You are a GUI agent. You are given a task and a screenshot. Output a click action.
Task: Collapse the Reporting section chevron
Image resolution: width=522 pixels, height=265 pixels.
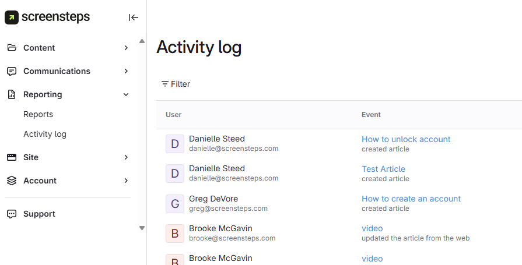click(x=126, y=94)
